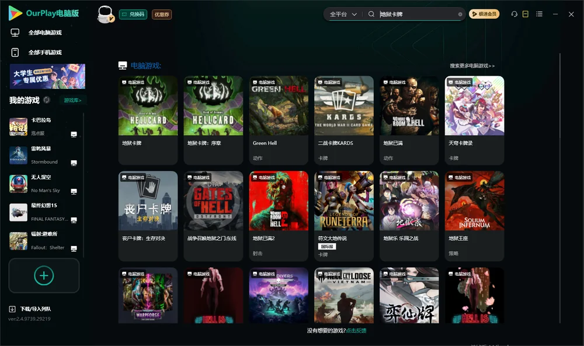Open the 战争召唤地狱之门:东线 card
Screen dimensions: 584x346
[213, 216]
